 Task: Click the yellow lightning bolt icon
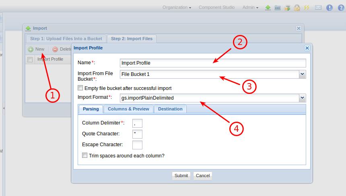click(307, 8)
